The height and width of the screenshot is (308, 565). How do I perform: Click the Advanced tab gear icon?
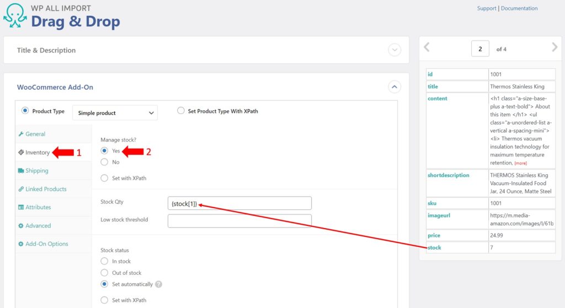(x=21, y=225)
